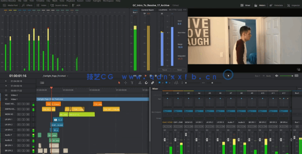
Task: Click the monitoring Auto button
Action: 268,76
